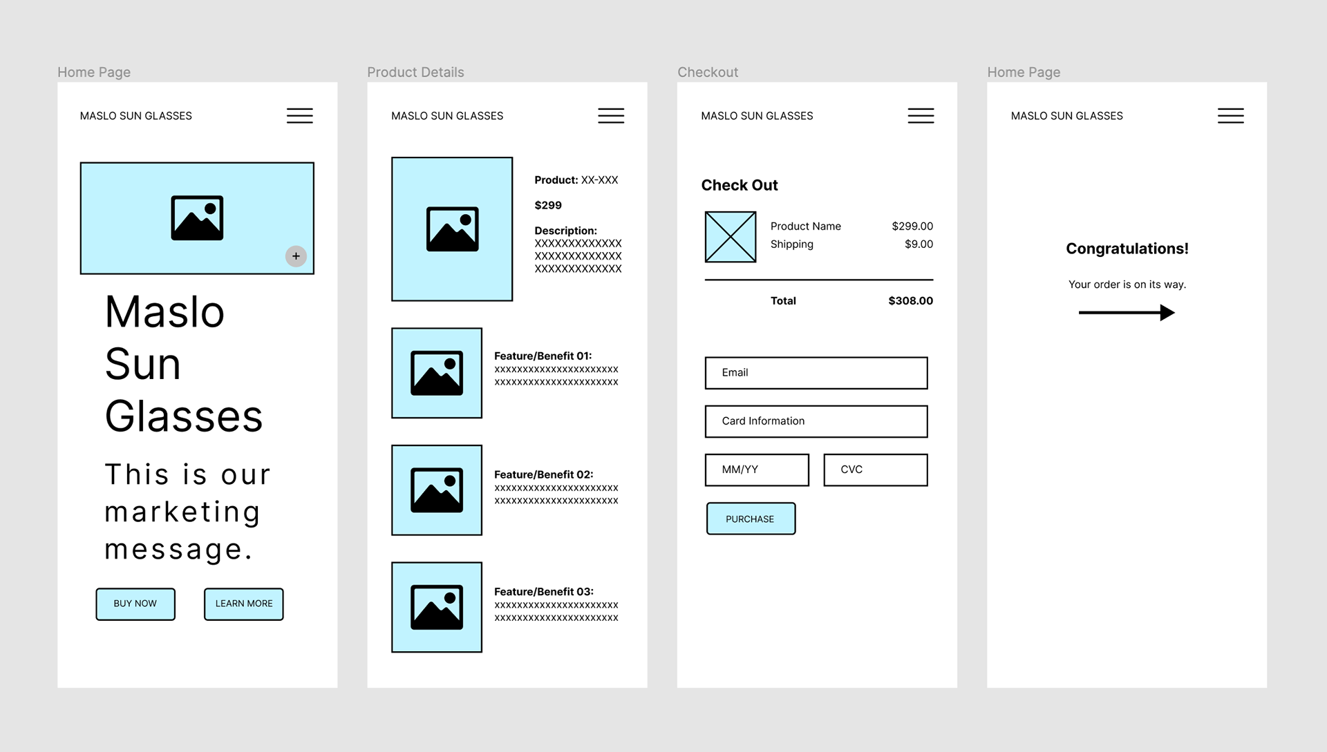Open hamburger menu on Product Details screen
1327x752 pixels.
click(x=610, y=116)
